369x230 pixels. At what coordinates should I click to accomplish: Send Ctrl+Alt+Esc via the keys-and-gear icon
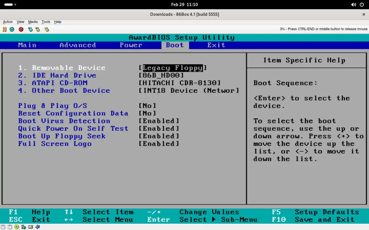(37, 29)
